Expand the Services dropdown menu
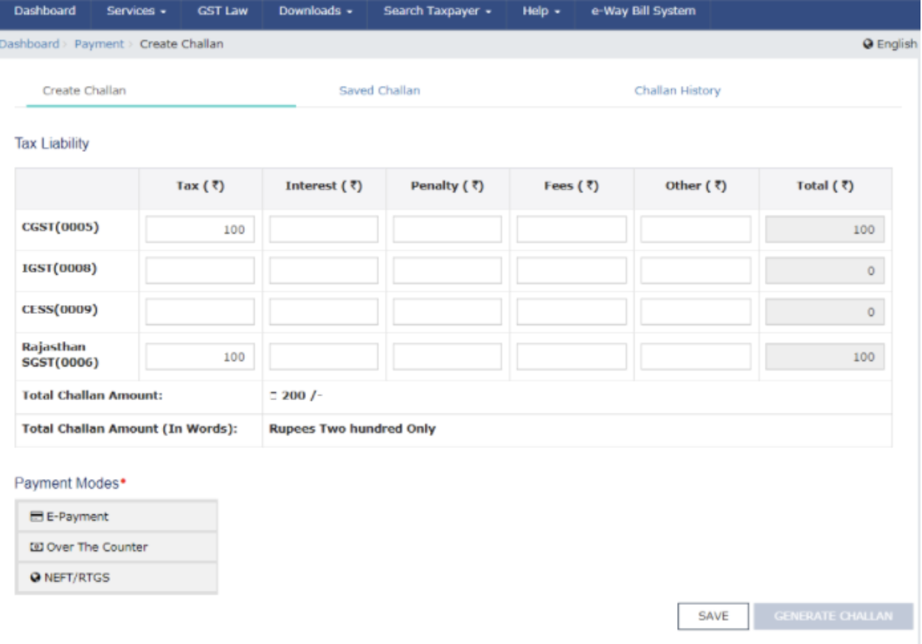 pos(136,11)
